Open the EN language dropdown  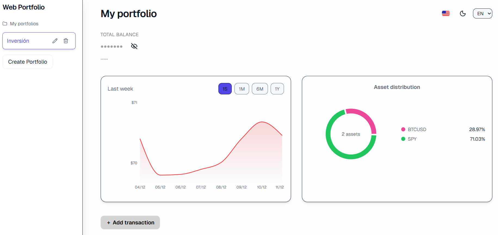click(x=482, y=13)
